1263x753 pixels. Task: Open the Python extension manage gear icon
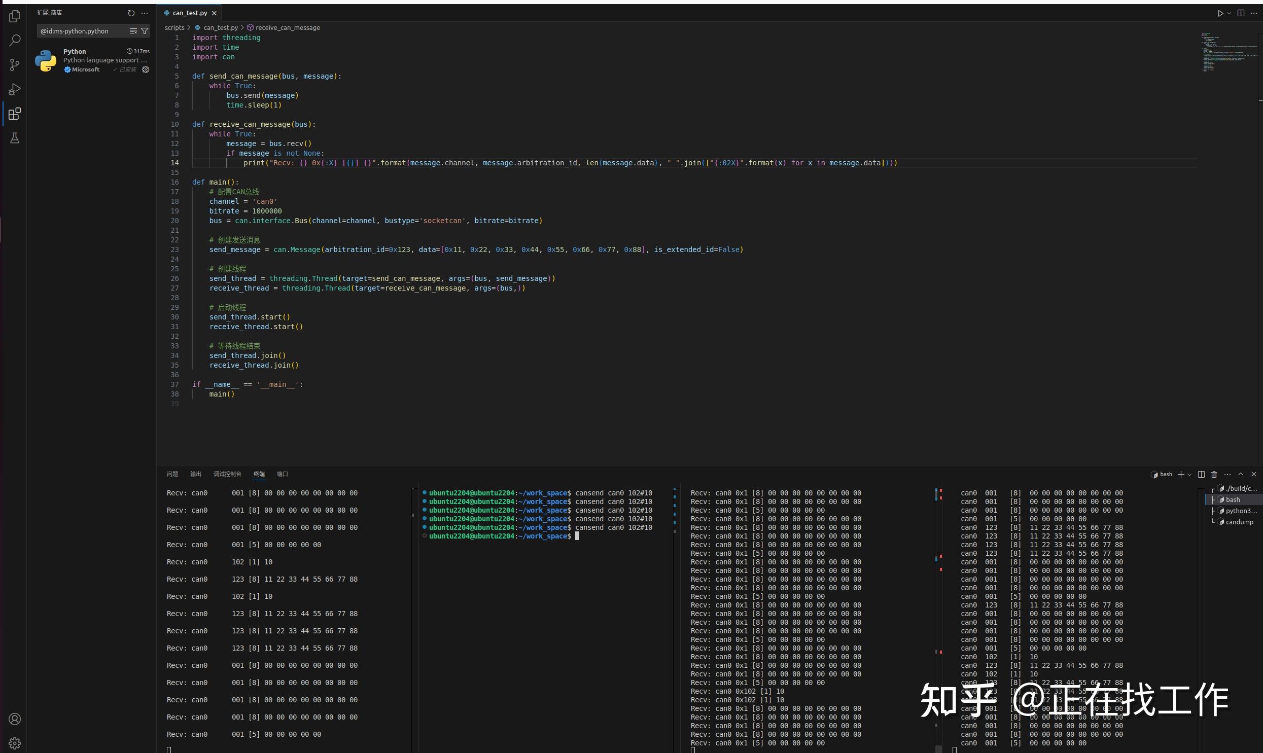click(146, 69)
